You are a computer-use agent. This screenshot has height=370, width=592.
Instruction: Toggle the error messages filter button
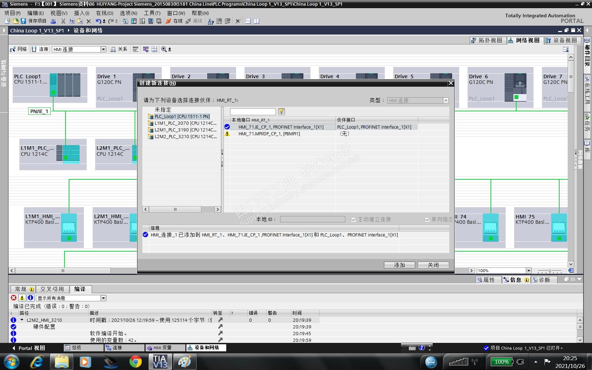coord(14,298)
